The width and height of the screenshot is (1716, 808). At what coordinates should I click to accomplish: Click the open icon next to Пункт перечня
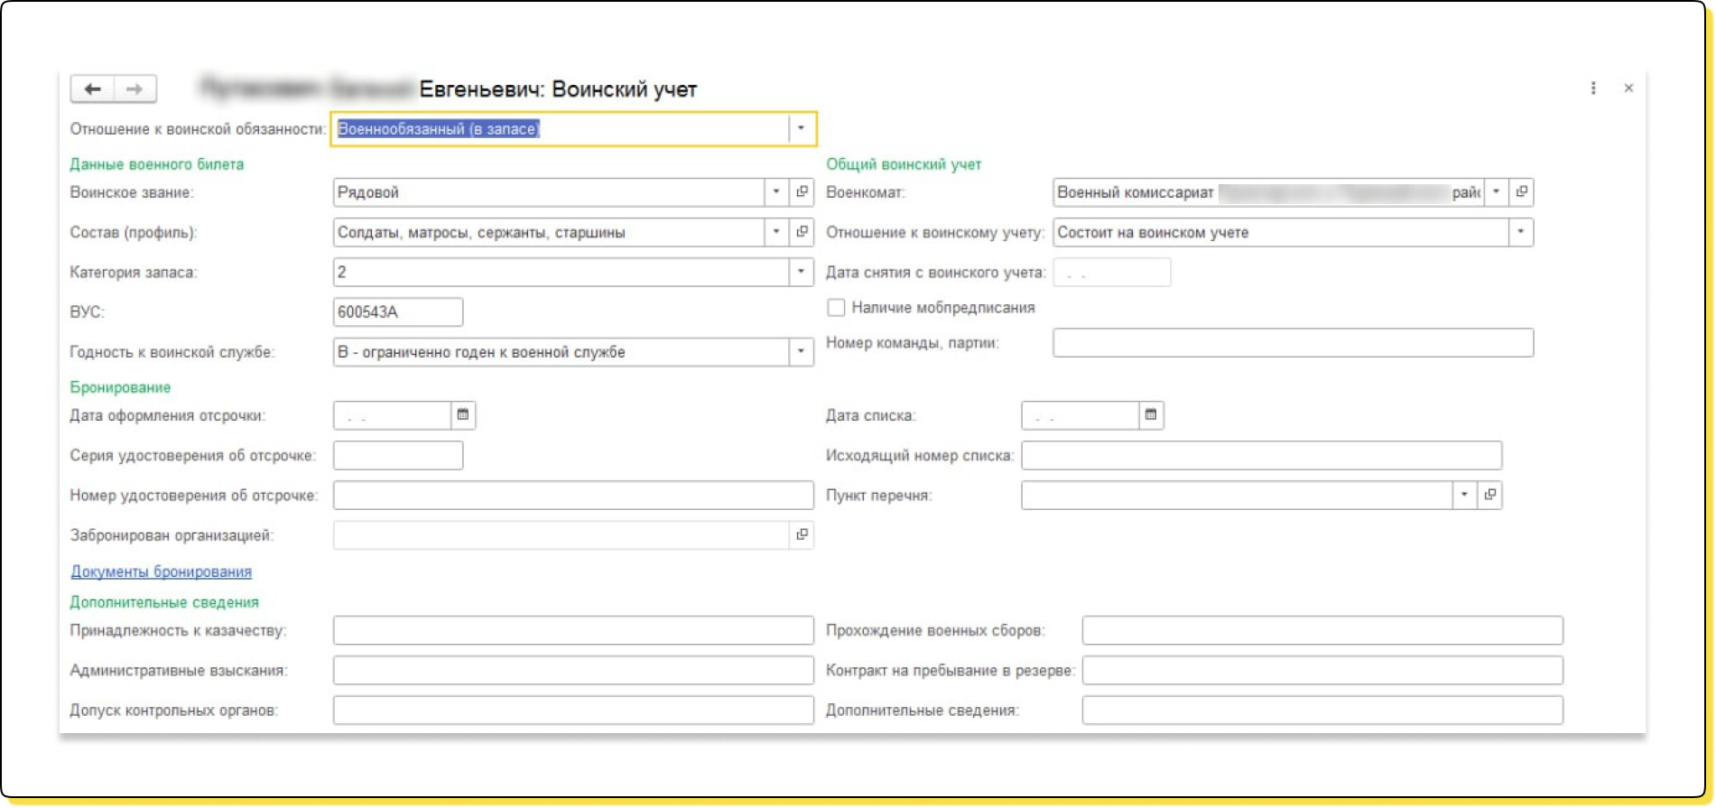click(1489, 495)
